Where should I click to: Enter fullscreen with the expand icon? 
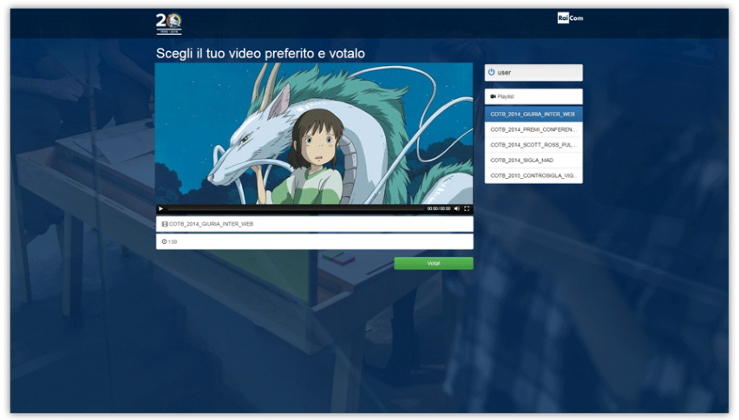[467, 208]
